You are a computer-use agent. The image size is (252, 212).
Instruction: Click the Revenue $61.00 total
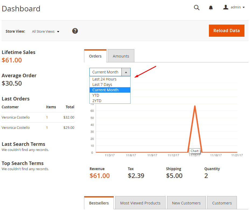(100, 176)
